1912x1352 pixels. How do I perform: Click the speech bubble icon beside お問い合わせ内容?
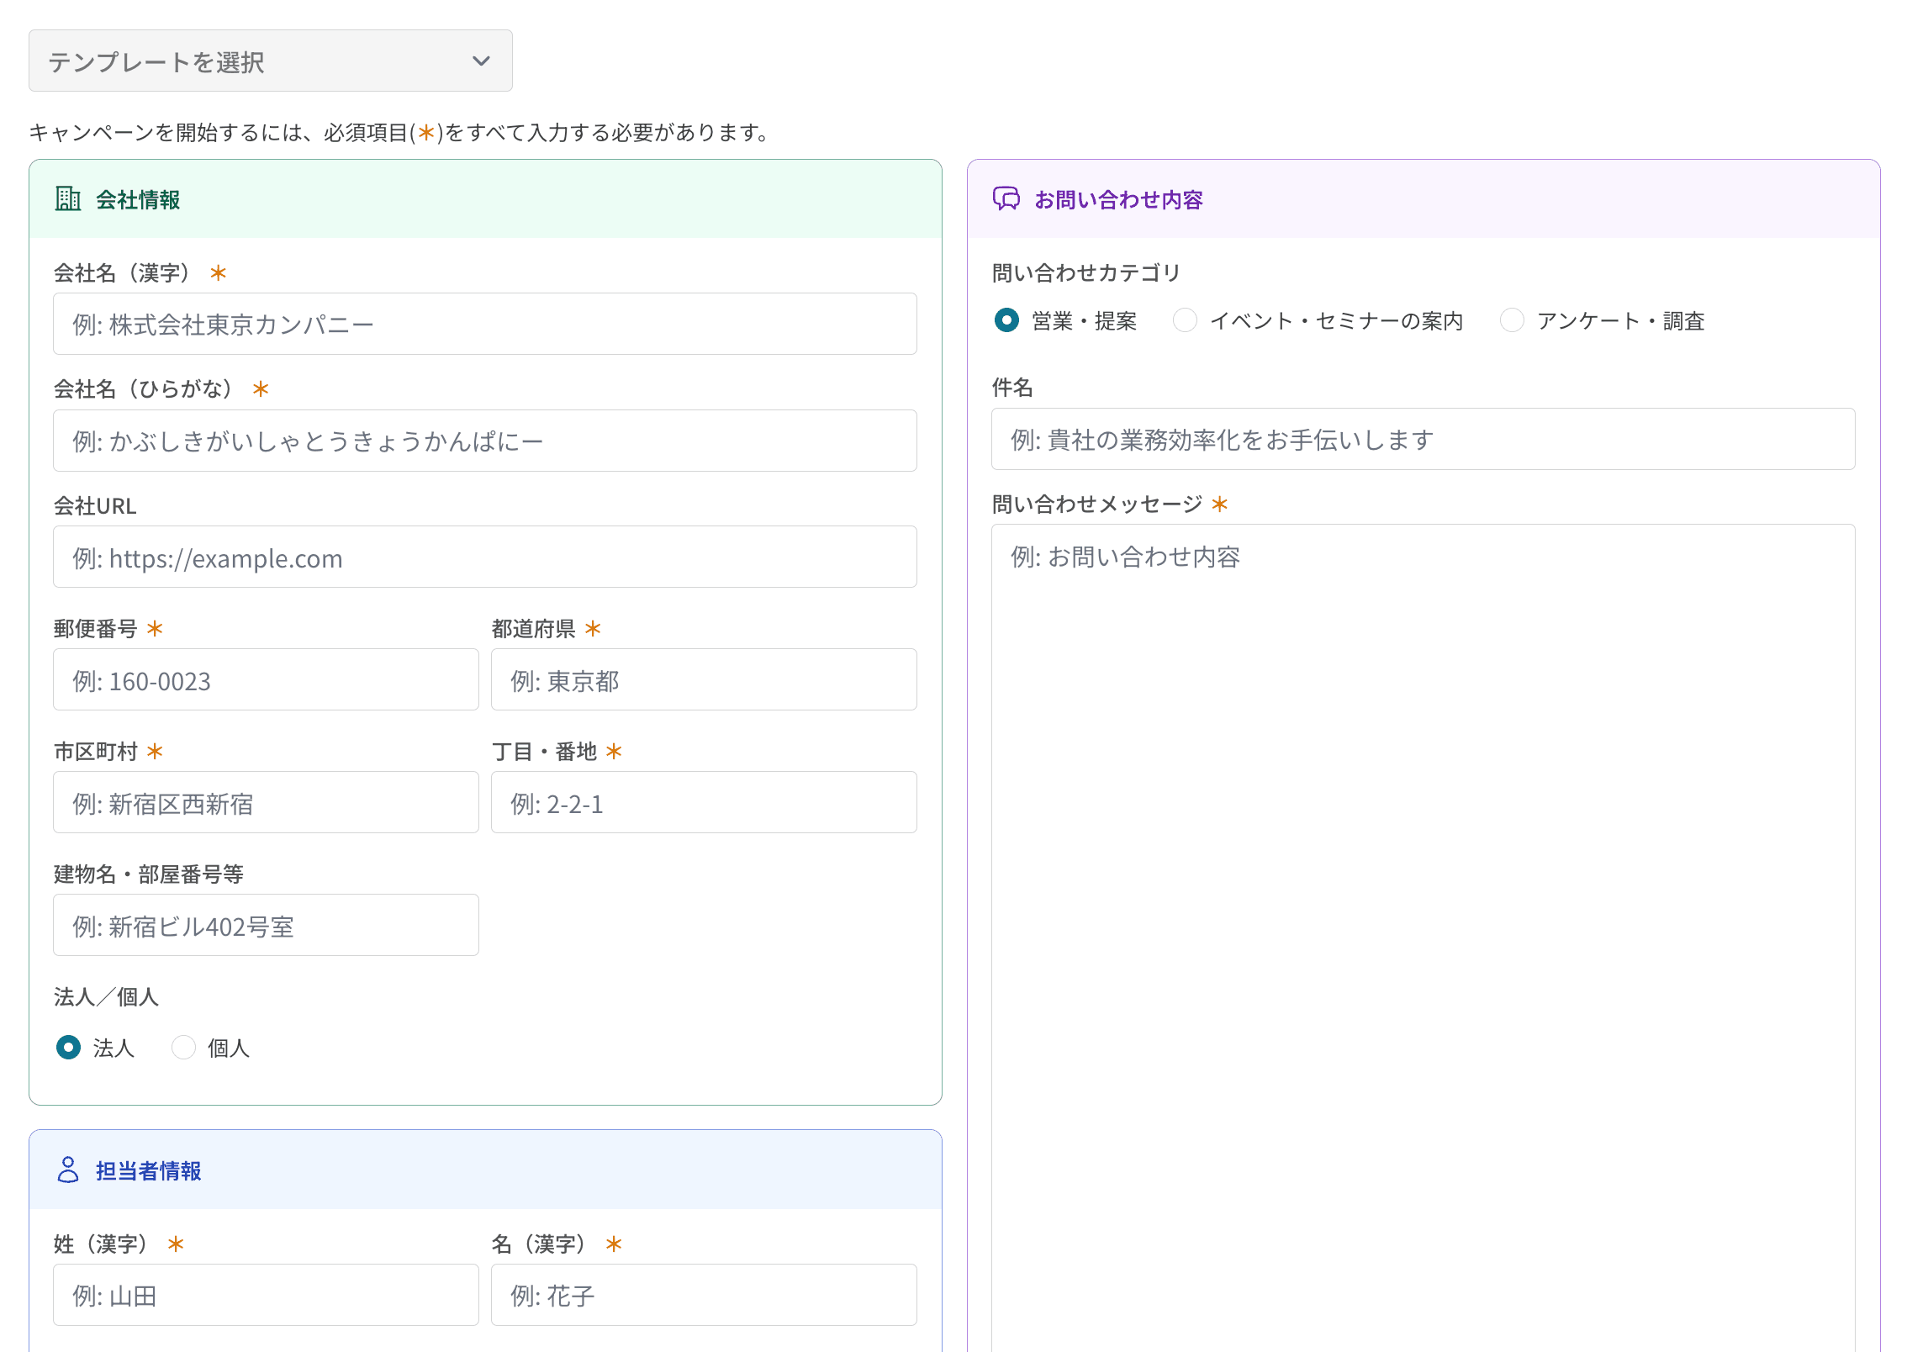point(1006,199)
